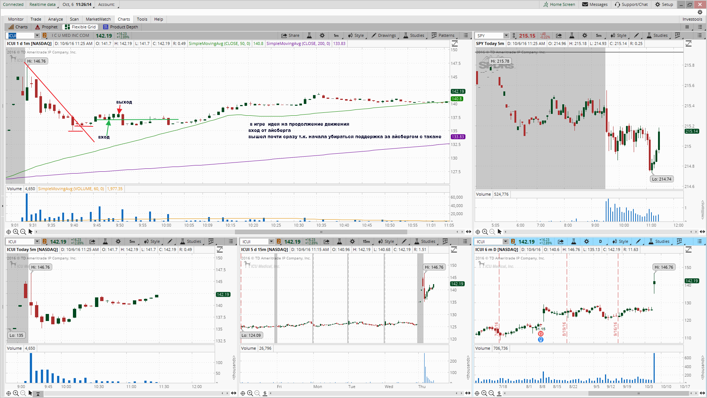Open SPY chart drawings pencil icon

click(637, 35)
